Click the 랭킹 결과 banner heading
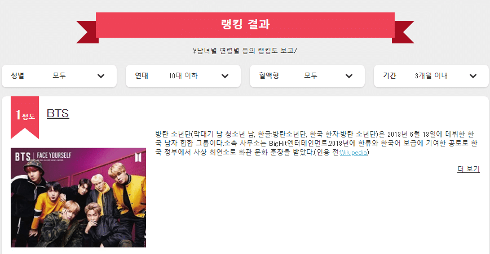 pos(245,24)
